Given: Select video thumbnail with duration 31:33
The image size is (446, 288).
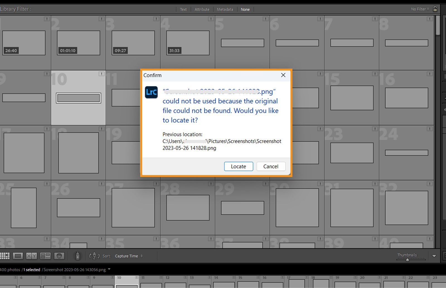Looking at the screenshot, I should (x=188, y=43).
